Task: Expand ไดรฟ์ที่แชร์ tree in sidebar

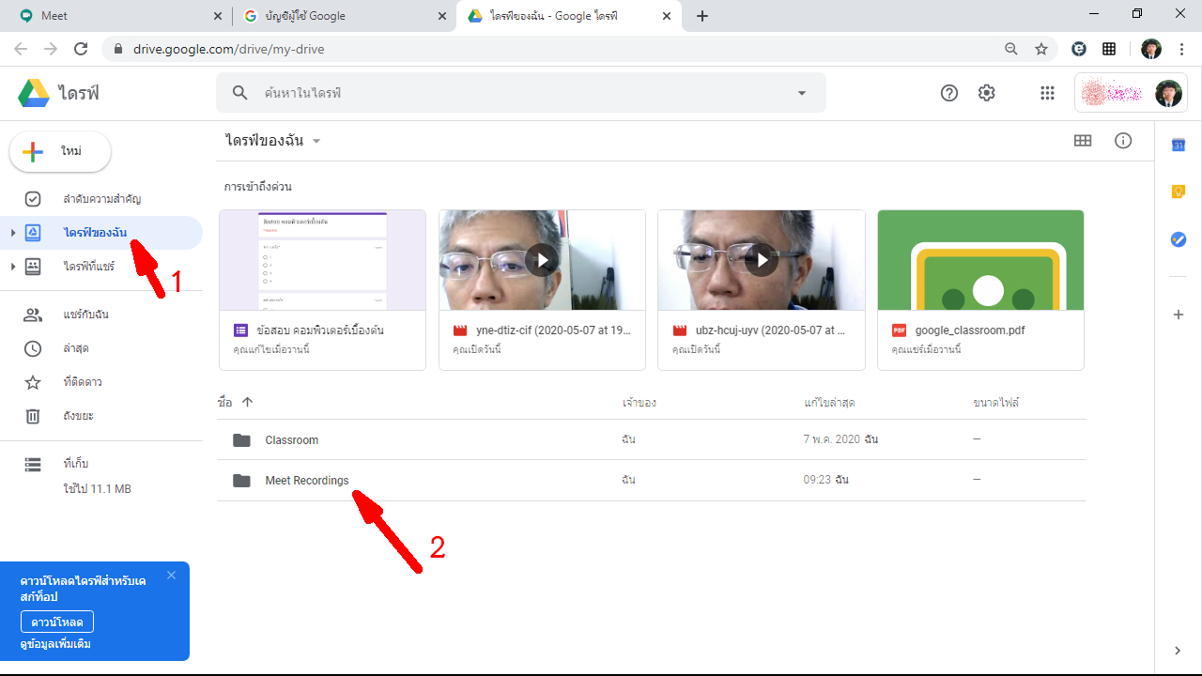Action: pyautogui.click(x=12, y=267)
